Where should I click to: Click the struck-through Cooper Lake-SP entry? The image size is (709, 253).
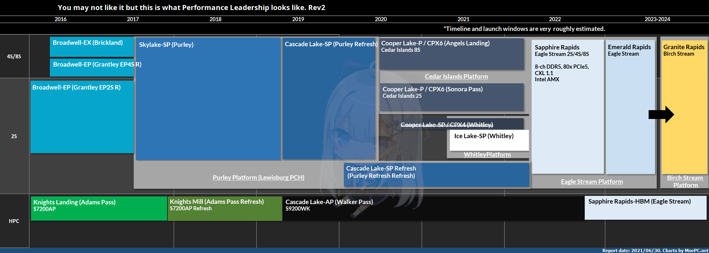[x=447, y=125]
